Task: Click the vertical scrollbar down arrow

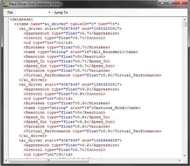Action: 185,156
